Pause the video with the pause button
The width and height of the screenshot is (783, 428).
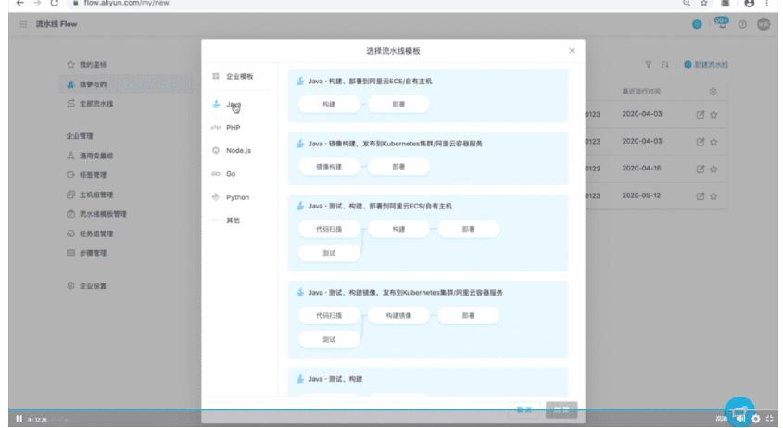tap(19, 419)
